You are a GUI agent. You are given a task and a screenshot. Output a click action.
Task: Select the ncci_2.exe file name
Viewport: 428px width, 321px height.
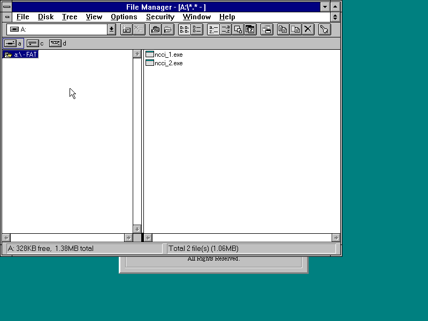tap(169, 63)
